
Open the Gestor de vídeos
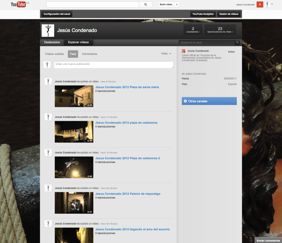pyautogui.click(x=229, y=14)
